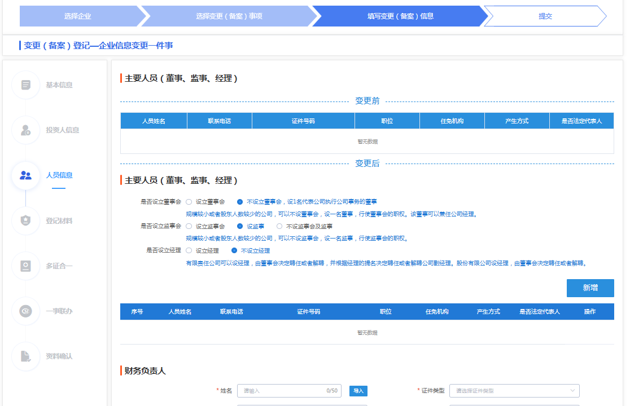
Task: Select the 设立监事会 radio option
Action: 189,227
